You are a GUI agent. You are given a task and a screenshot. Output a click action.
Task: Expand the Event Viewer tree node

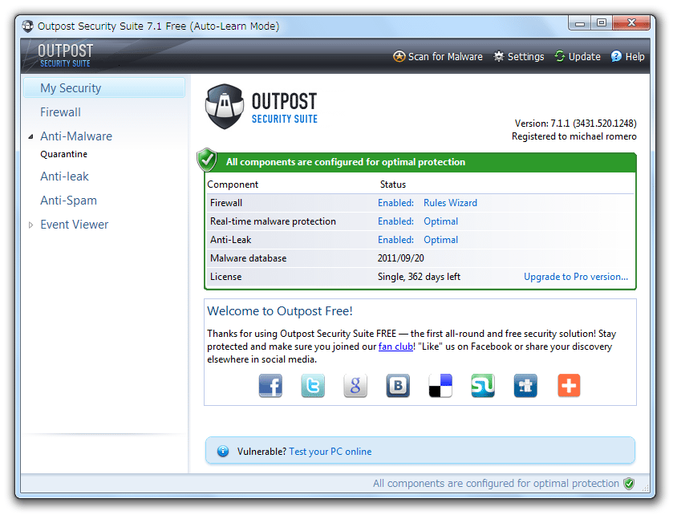[x=30, y=225]
